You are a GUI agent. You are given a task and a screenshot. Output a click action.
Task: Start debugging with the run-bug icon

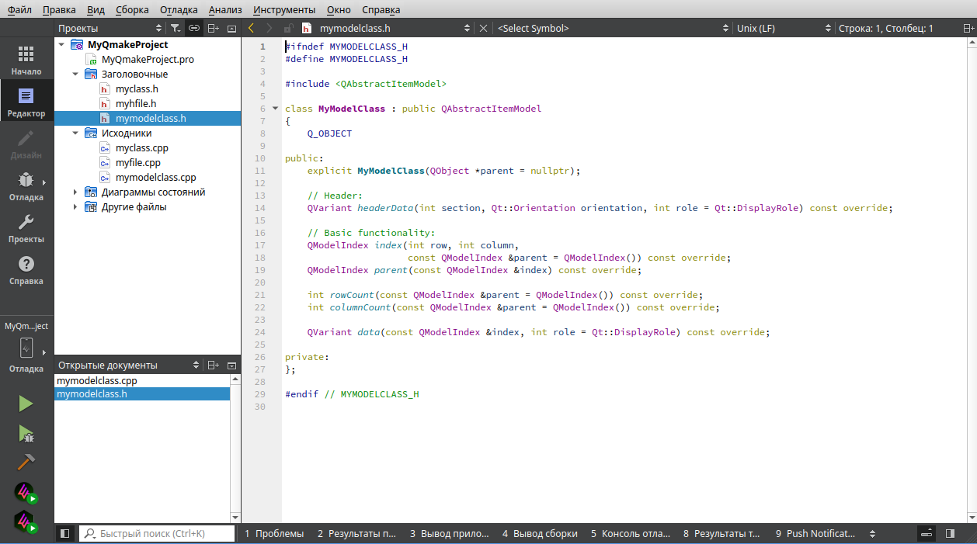click(26, 433)
